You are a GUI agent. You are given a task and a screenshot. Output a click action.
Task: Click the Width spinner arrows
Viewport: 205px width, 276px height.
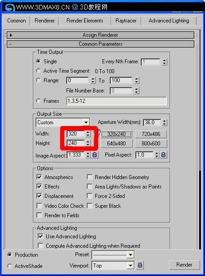[x=88, y=134]
